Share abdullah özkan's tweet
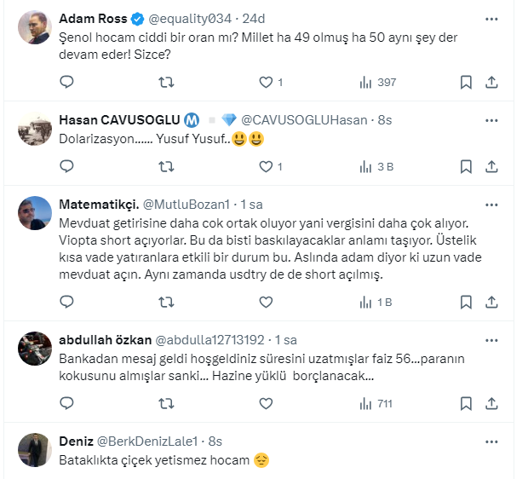The height and width of the screenshot is (479, 528). click(491, 402)
